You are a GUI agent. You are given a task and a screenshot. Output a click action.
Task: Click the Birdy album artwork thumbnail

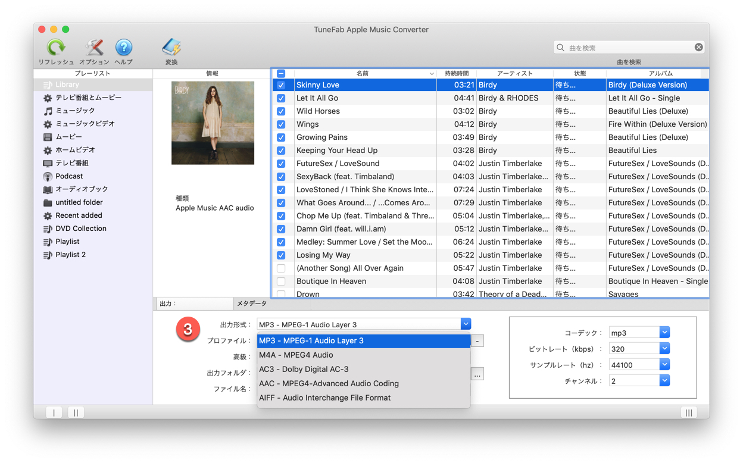coord(213,123)
